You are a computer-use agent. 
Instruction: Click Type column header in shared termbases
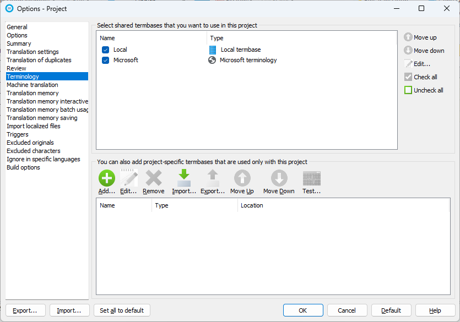(302, 38)
